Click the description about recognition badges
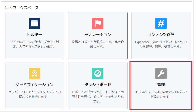 click(x=34, y=94)
